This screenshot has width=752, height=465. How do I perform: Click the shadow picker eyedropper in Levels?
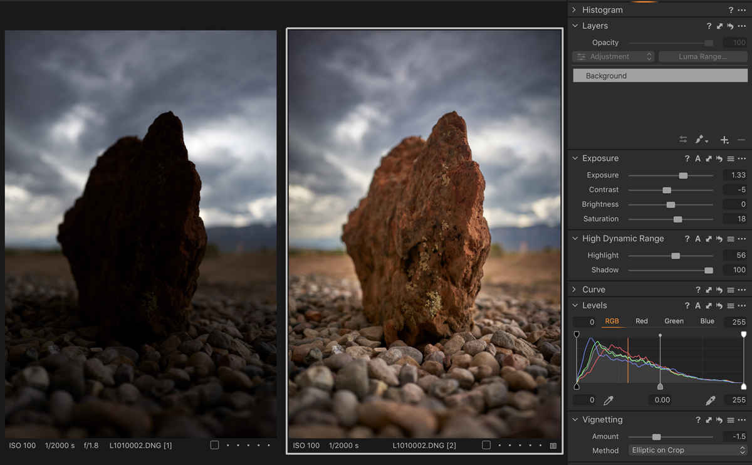pos(608,400)
